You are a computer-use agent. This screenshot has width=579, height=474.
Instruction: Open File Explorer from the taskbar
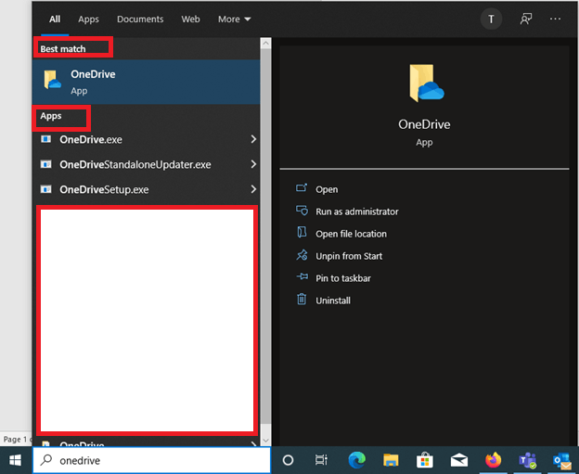click(391, 460)
